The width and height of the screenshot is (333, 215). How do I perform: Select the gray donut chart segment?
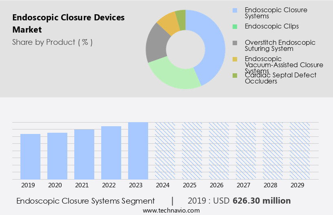click(x=155, y=45)
